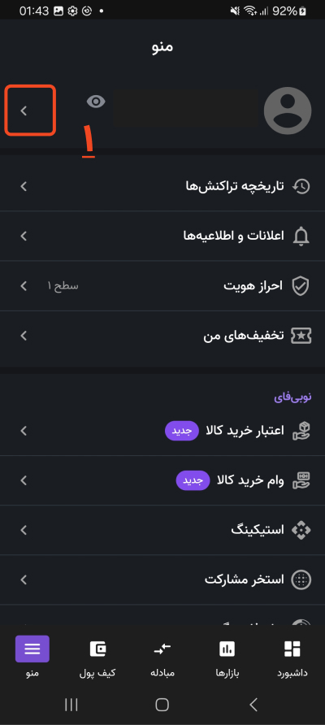The height and width of the screenshot is (725, 325).
Task: Switch to the بازارها markets tab
Action: tap(227, 658)
